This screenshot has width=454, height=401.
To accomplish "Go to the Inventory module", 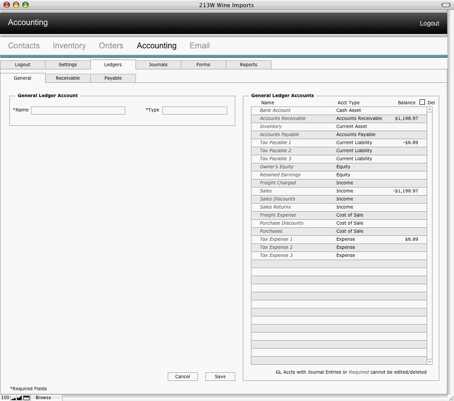I will [69, 46].
